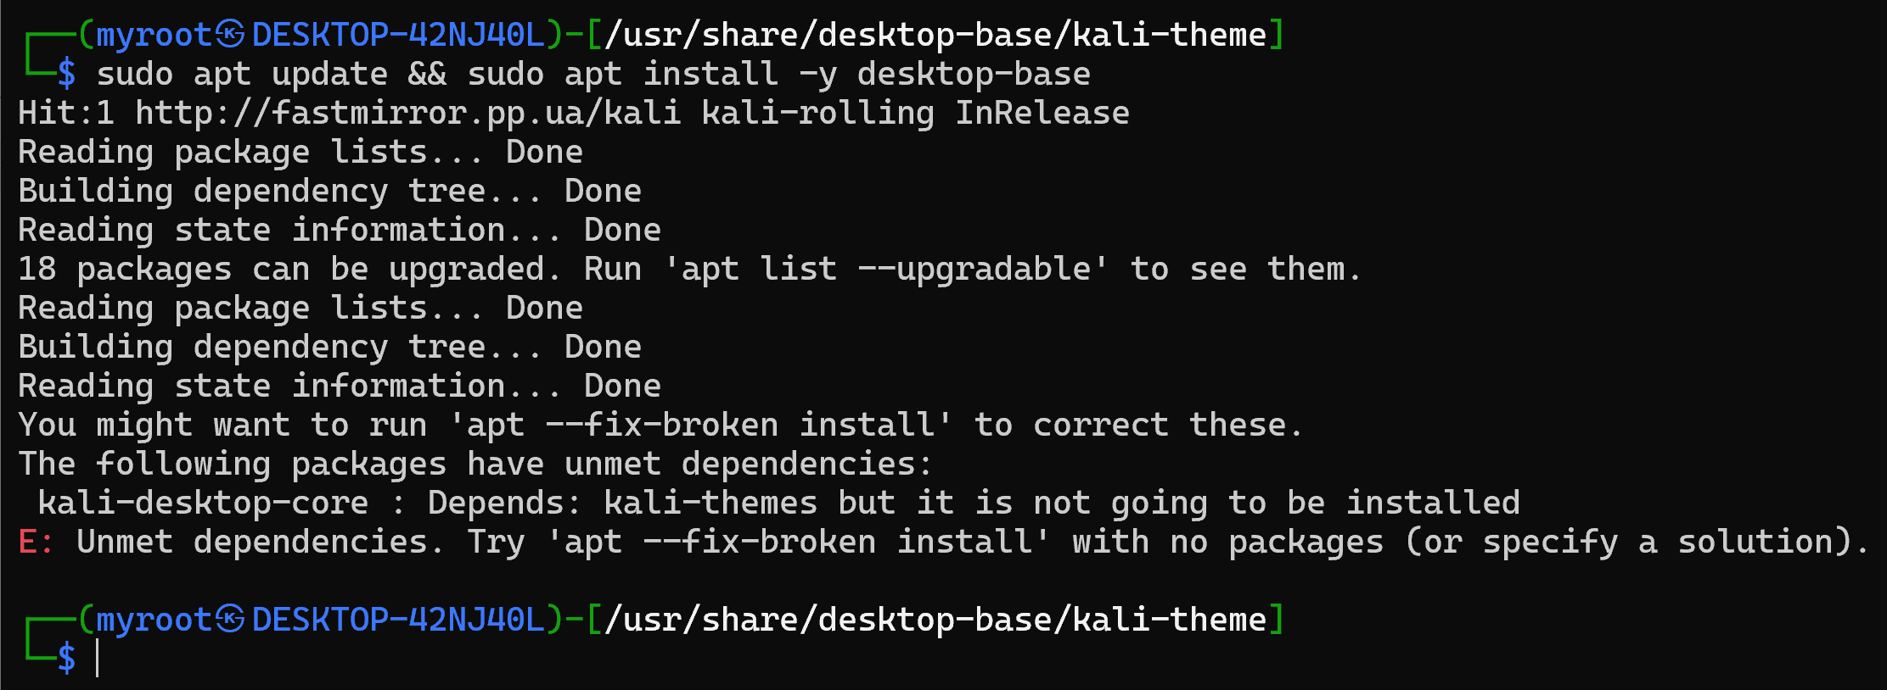Click the 'Unmet dependencies.' error text
Viewport: 1887px width, 690px height.
pyautogui.click(x=260, y=542)
